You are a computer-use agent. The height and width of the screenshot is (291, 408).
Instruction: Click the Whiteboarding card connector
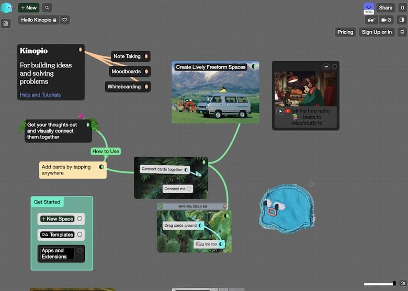(x=146, y=87)
